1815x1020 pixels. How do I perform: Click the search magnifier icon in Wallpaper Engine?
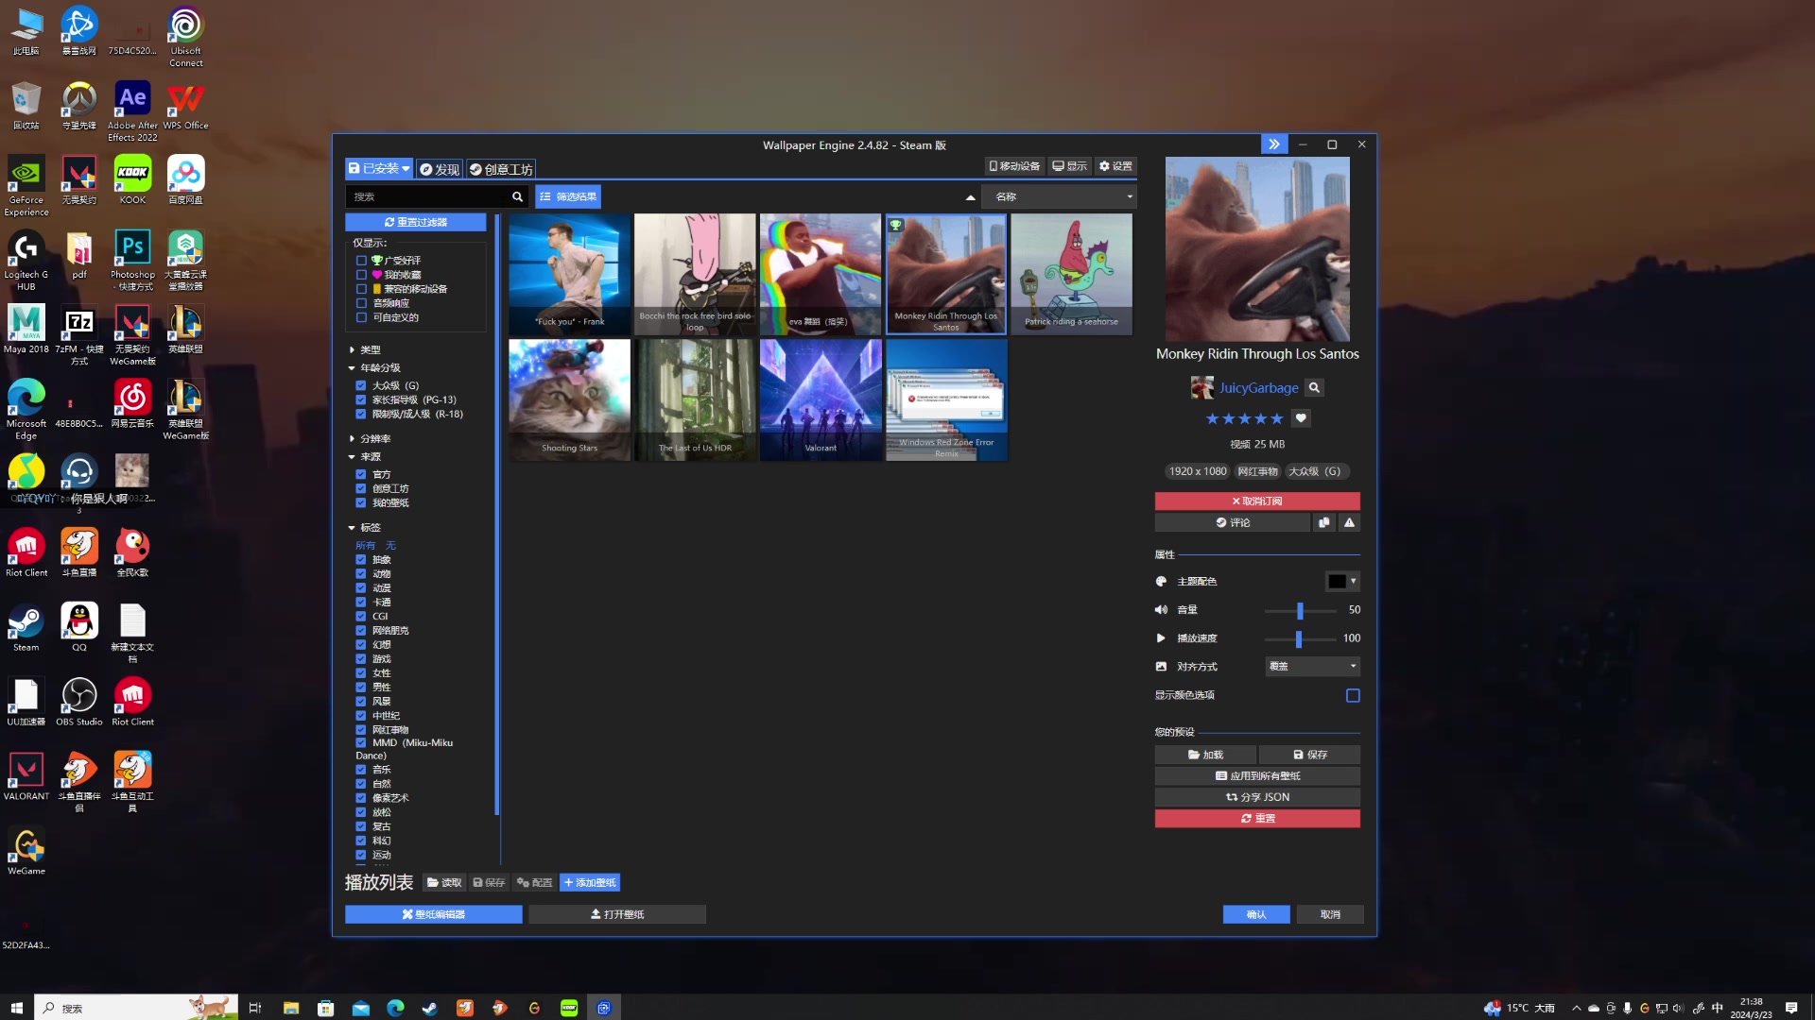517,196
